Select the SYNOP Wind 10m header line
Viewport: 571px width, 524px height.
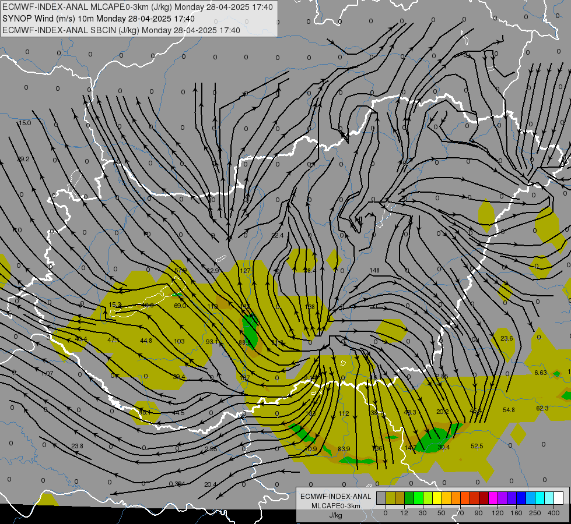point(99,19)
